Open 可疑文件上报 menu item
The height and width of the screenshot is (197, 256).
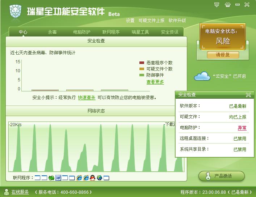(151, 21)
